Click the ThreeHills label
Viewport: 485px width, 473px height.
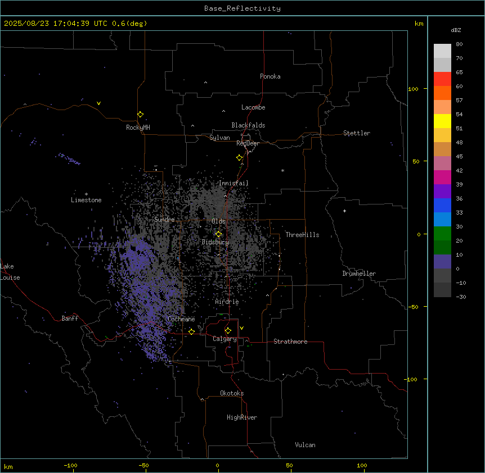(302, 235)
